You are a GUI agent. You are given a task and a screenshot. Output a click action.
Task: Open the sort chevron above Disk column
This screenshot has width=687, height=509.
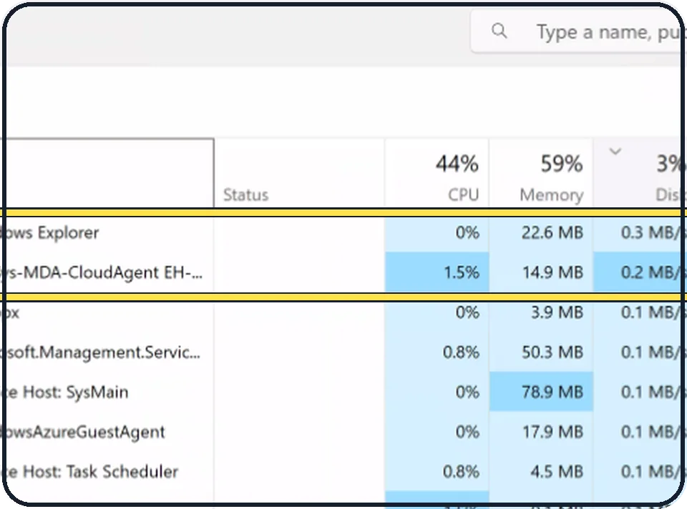(x=615, y=152)
